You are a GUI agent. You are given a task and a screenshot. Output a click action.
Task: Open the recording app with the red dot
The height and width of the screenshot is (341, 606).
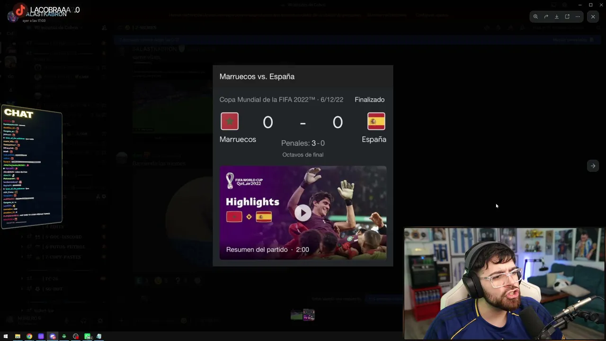76,336
